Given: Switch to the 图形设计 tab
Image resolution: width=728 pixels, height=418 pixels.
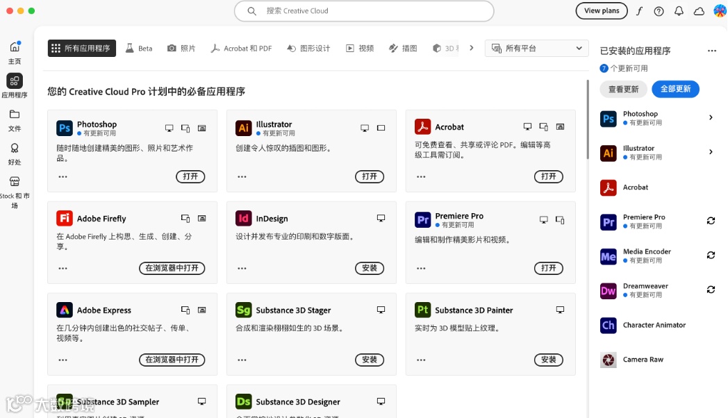Looking at the screenshot, I should pyautogui.click(x=308, y=48).
